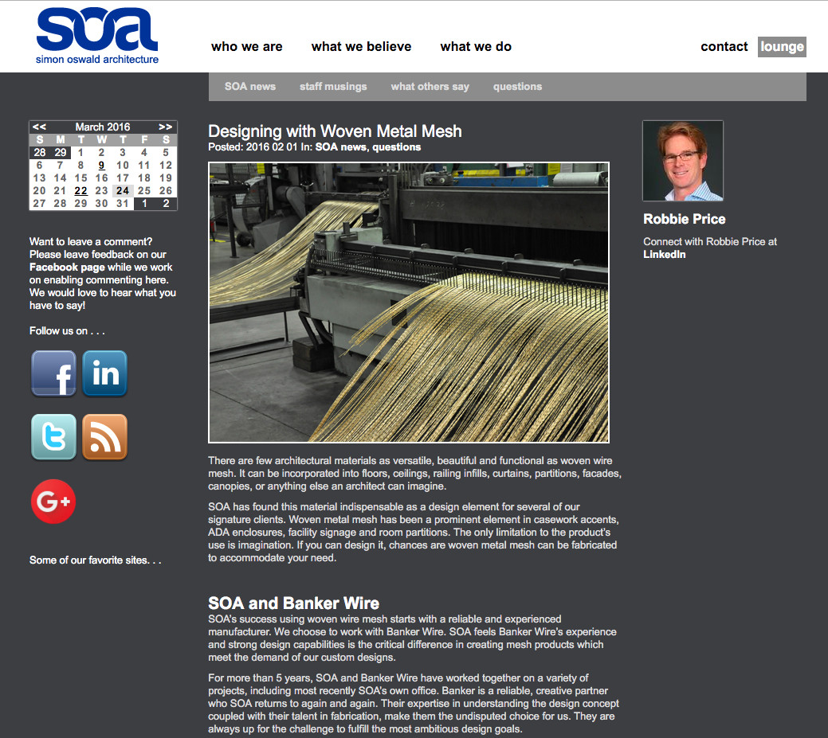This screenshot has height=738, width=828.
Task: Connect with Robbie Price on LinkedIn
Action: [663, 254]
